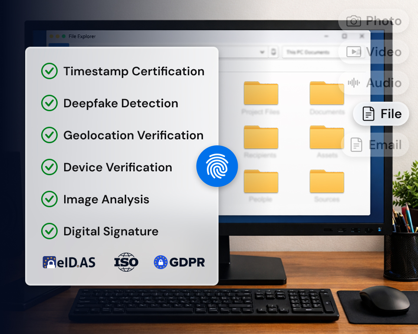Toggle the Deepfake Detection checkmark

click(x=49, y=103)
